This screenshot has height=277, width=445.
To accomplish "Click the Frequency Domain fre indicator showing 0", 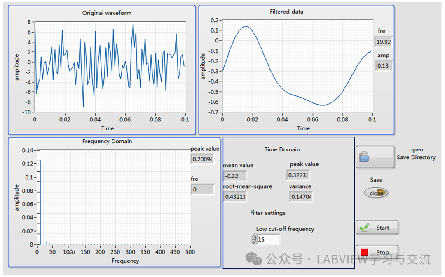I will [202, 189].
